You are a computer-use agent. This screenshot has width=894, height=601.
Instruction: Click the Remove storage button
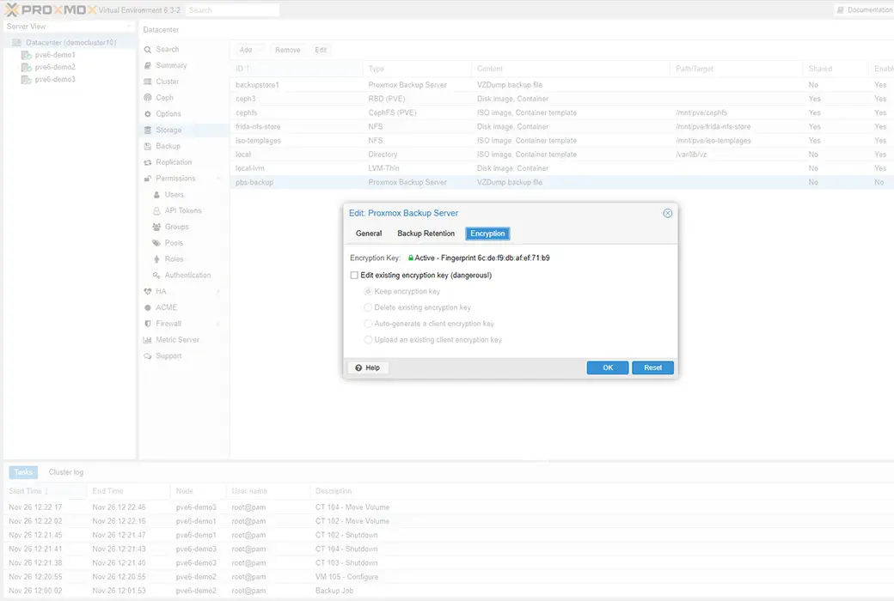tap(287, 50)
